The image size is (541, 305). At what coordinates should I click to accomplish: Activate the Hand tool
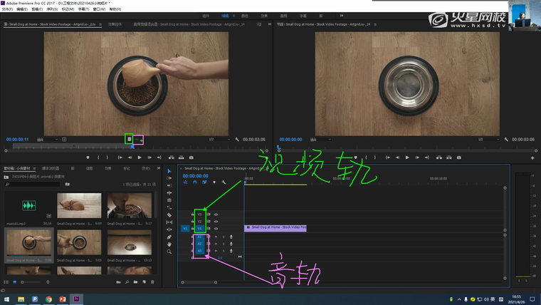point(169,244)
